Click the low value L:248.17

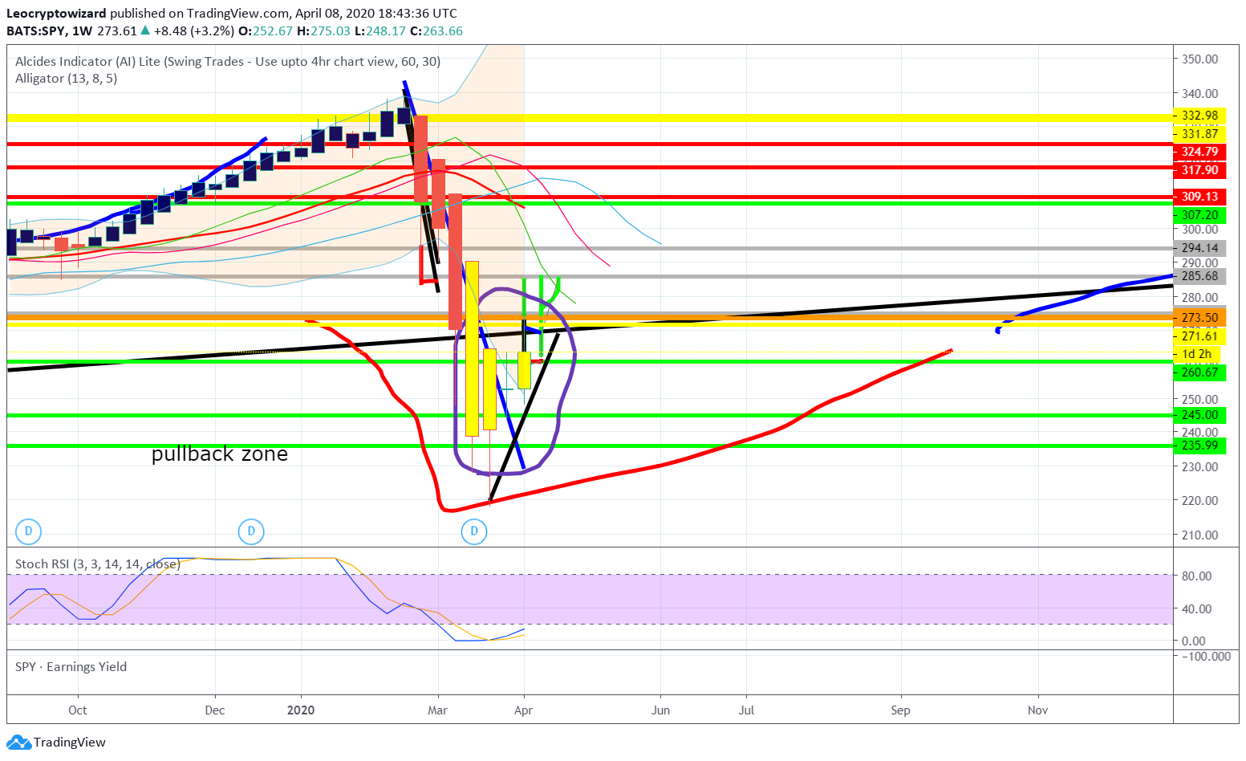(379, 31)
